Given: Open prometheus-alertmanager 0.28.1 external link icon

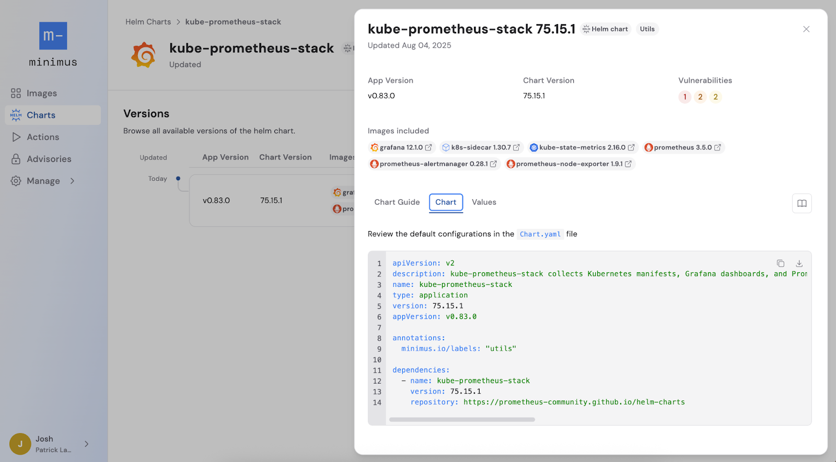Looking at the screenshot, I should tap(493, 164).
